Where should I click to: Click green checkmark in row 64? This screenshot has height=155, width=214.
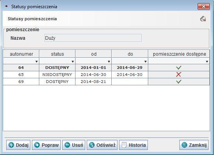click(x=179, y=67)
